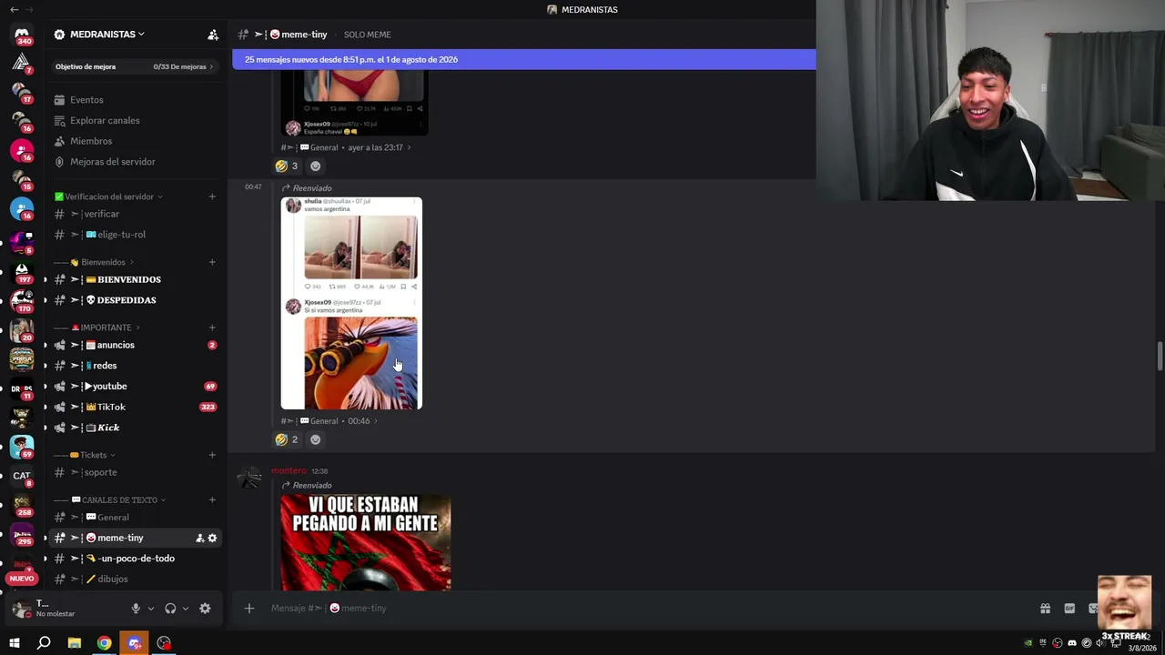Jump to General source link at 00:46
Screen dimensions: 1165x655
(x=329, y=421)
